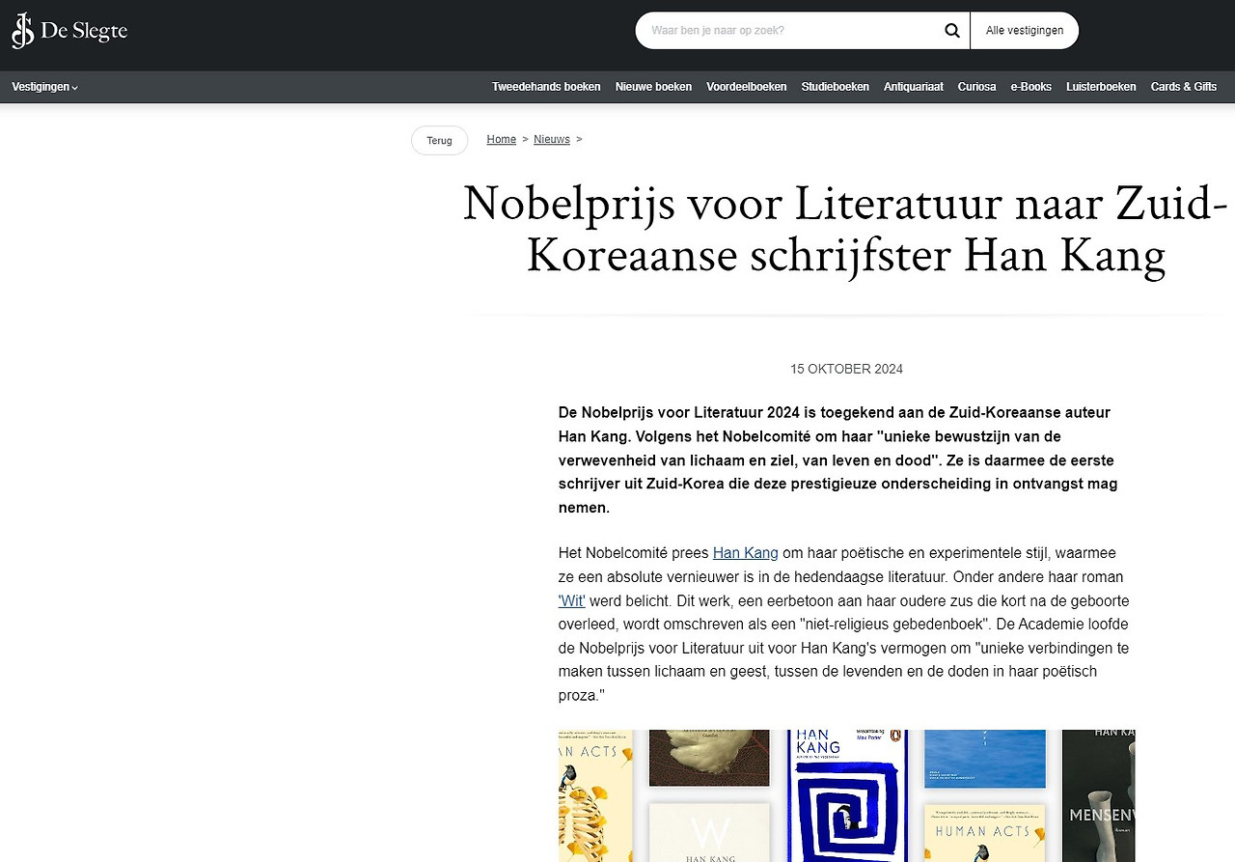This screenshot has width=1235, height=862.
Task: Click the article headline about Han Kang
Action: coord(846,230)
